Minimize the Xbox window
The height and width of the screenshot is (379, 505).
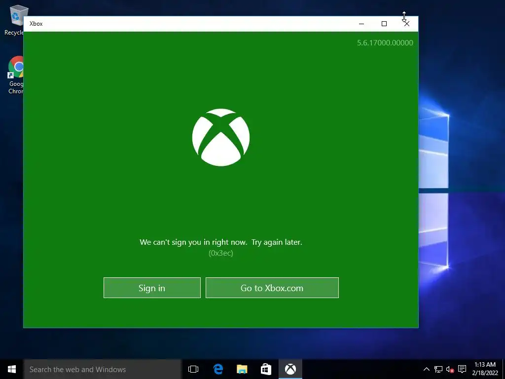(361, 24)
